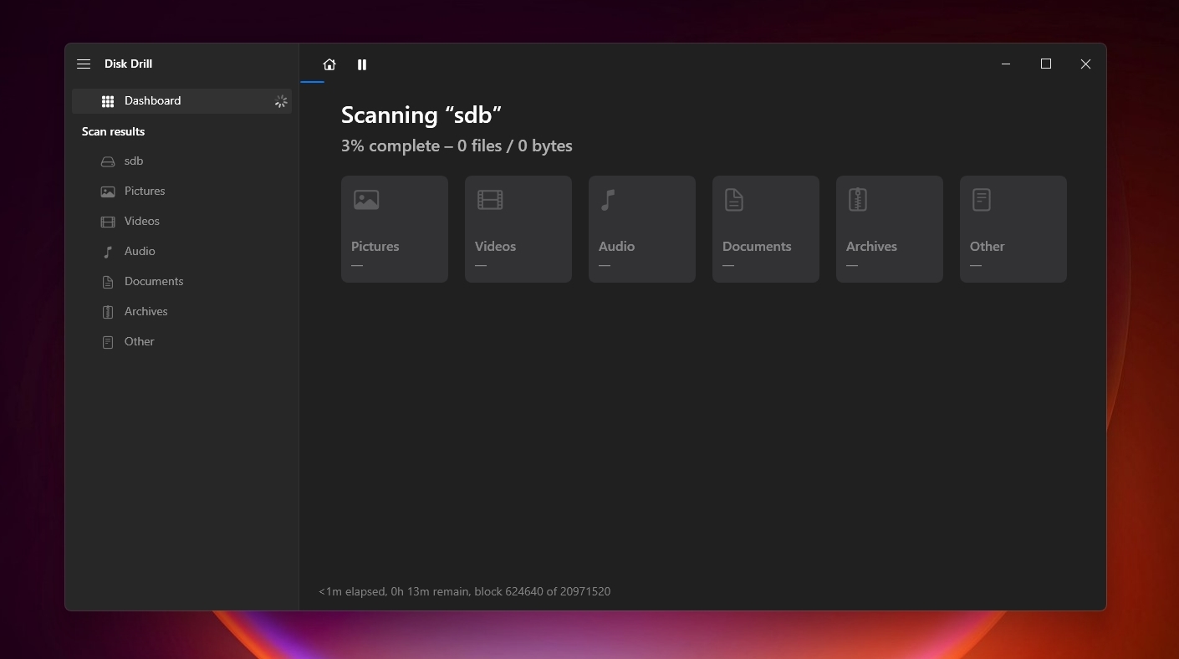Screen dimensions: 1179x659
Task: Open the Other category card
Action: click(x=1013, y=229)
